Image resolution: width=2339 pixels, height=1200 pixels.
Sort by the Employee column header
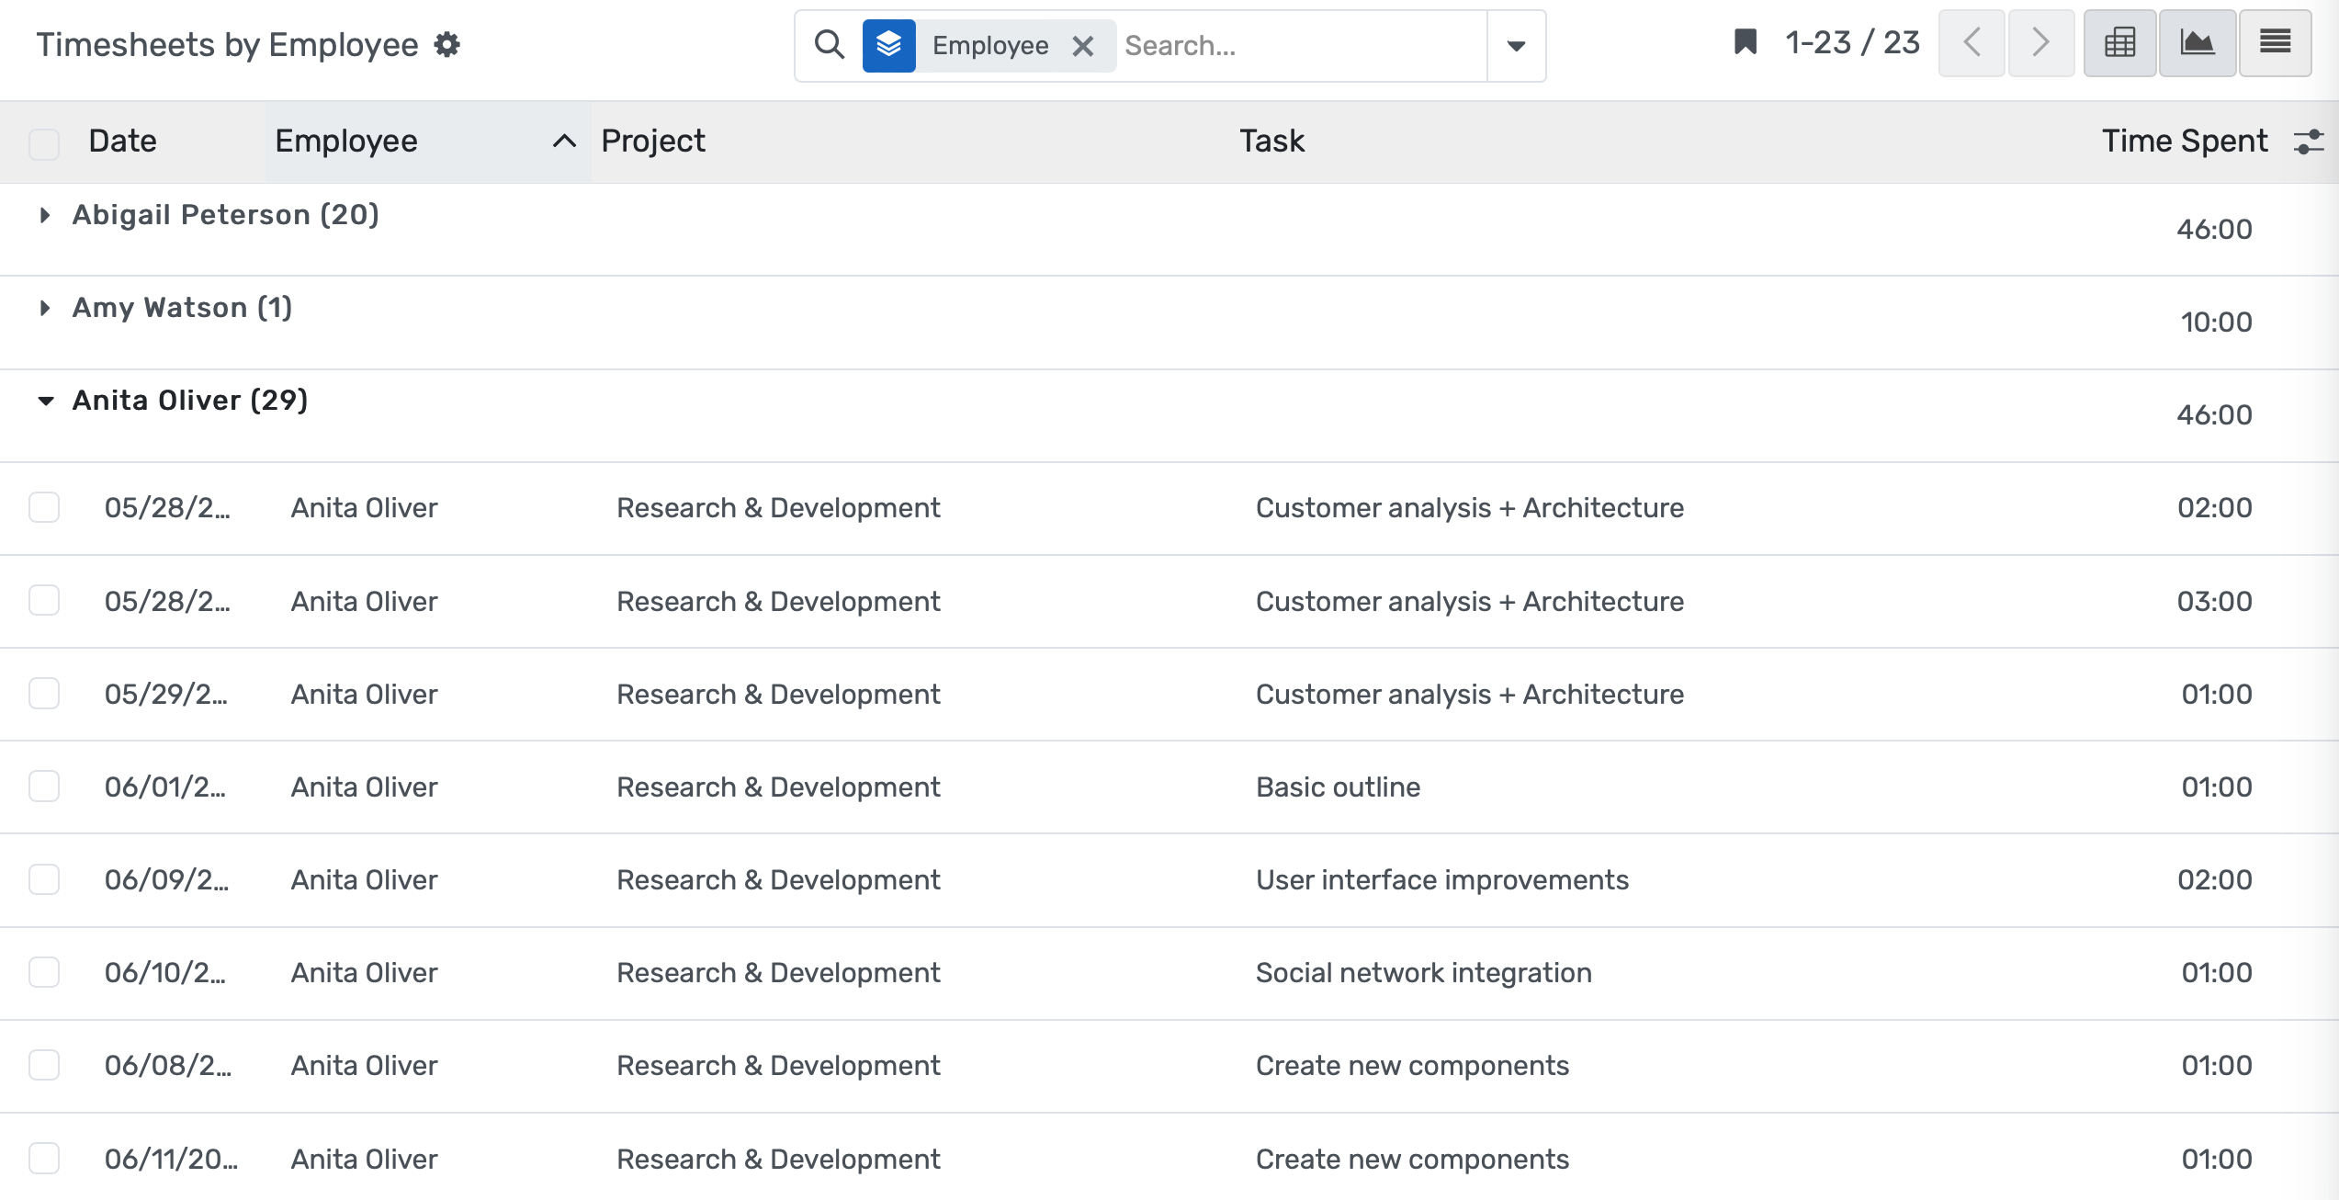[345, 141]
